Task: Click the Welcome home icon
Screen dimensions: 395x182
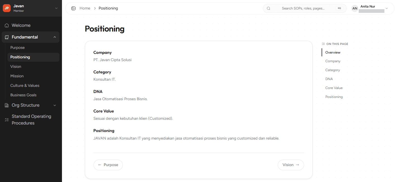Action: (7, 25)
